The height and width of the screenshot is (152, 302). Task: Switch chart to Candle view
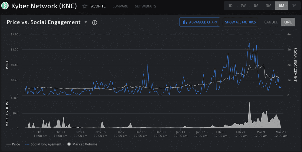click(271, 22)
